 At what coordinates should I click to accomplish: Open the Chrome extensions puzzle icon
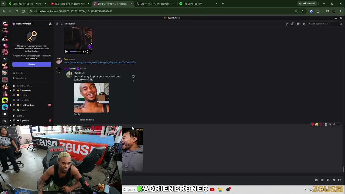[x=318, y=11]
